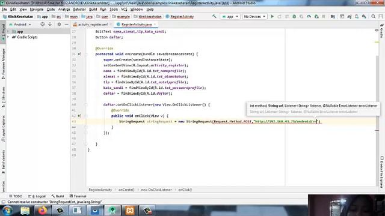Open the No Devices selector dropdown
Viewport: 385px width, 216px height.
pos(254,16)
